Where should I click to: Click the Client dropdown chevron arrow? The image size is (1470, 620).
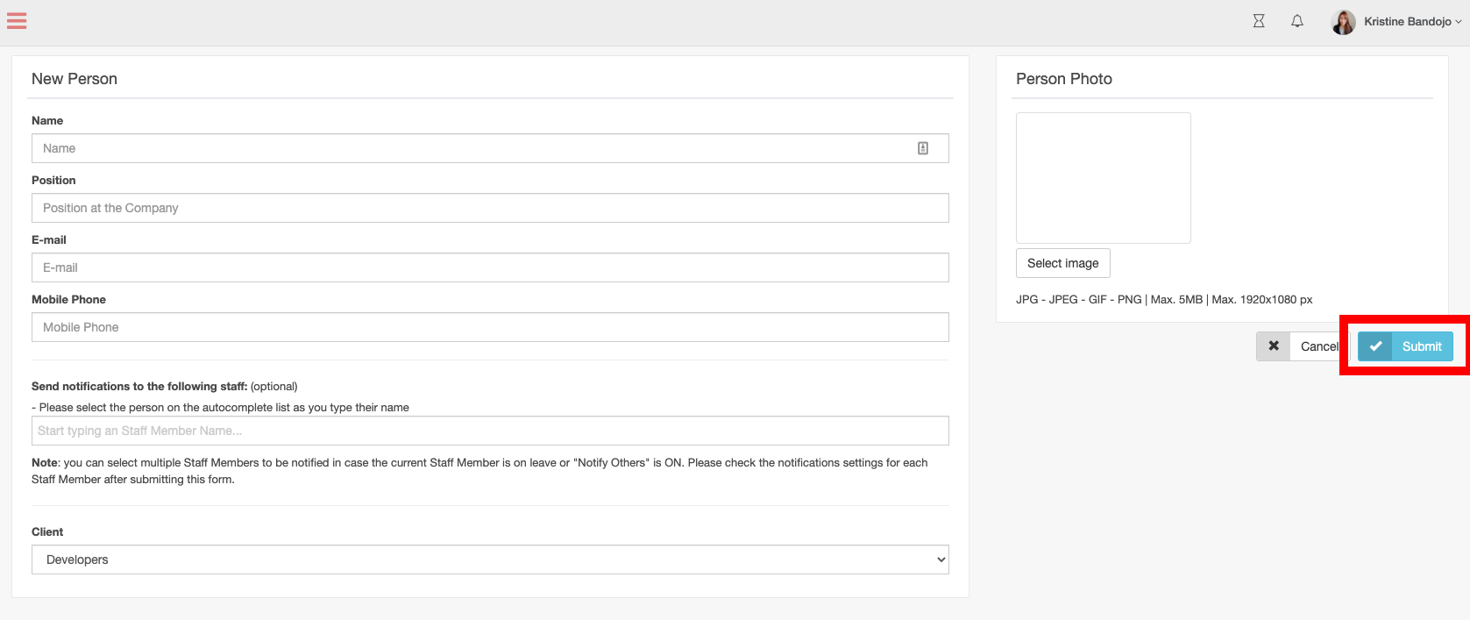(x=941, y=559)
